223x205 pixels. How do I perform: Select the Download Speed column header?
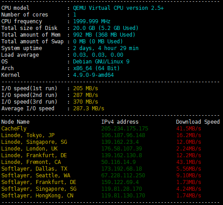[x=198, y=122]
